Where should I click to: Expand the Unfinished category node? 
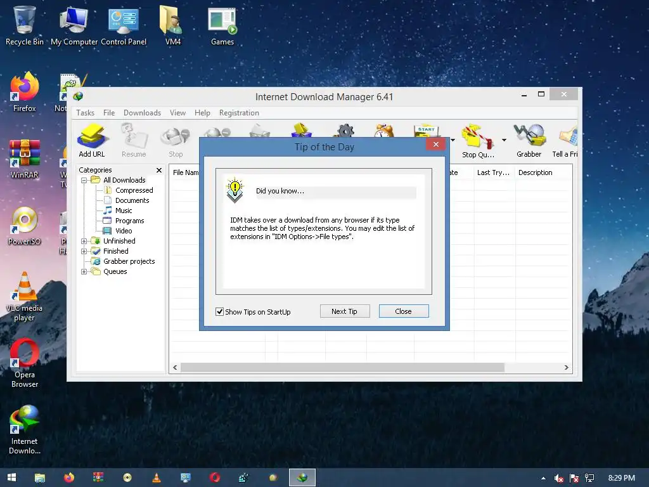pos(84,241)
